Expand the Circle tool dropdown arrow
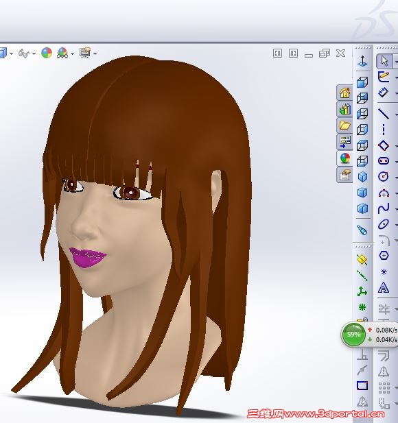398x423 pixels. point(396,178)
